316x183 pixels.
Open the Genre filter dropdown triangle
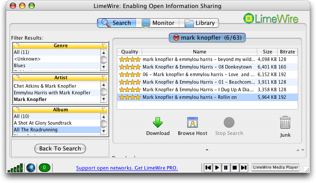pyautogui.click(x=103, y=45)
